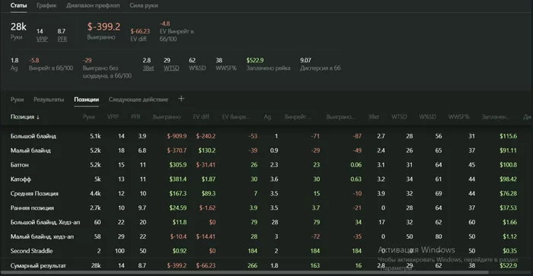Click the VPIP stat link in summary

click(x=42, y=39)
